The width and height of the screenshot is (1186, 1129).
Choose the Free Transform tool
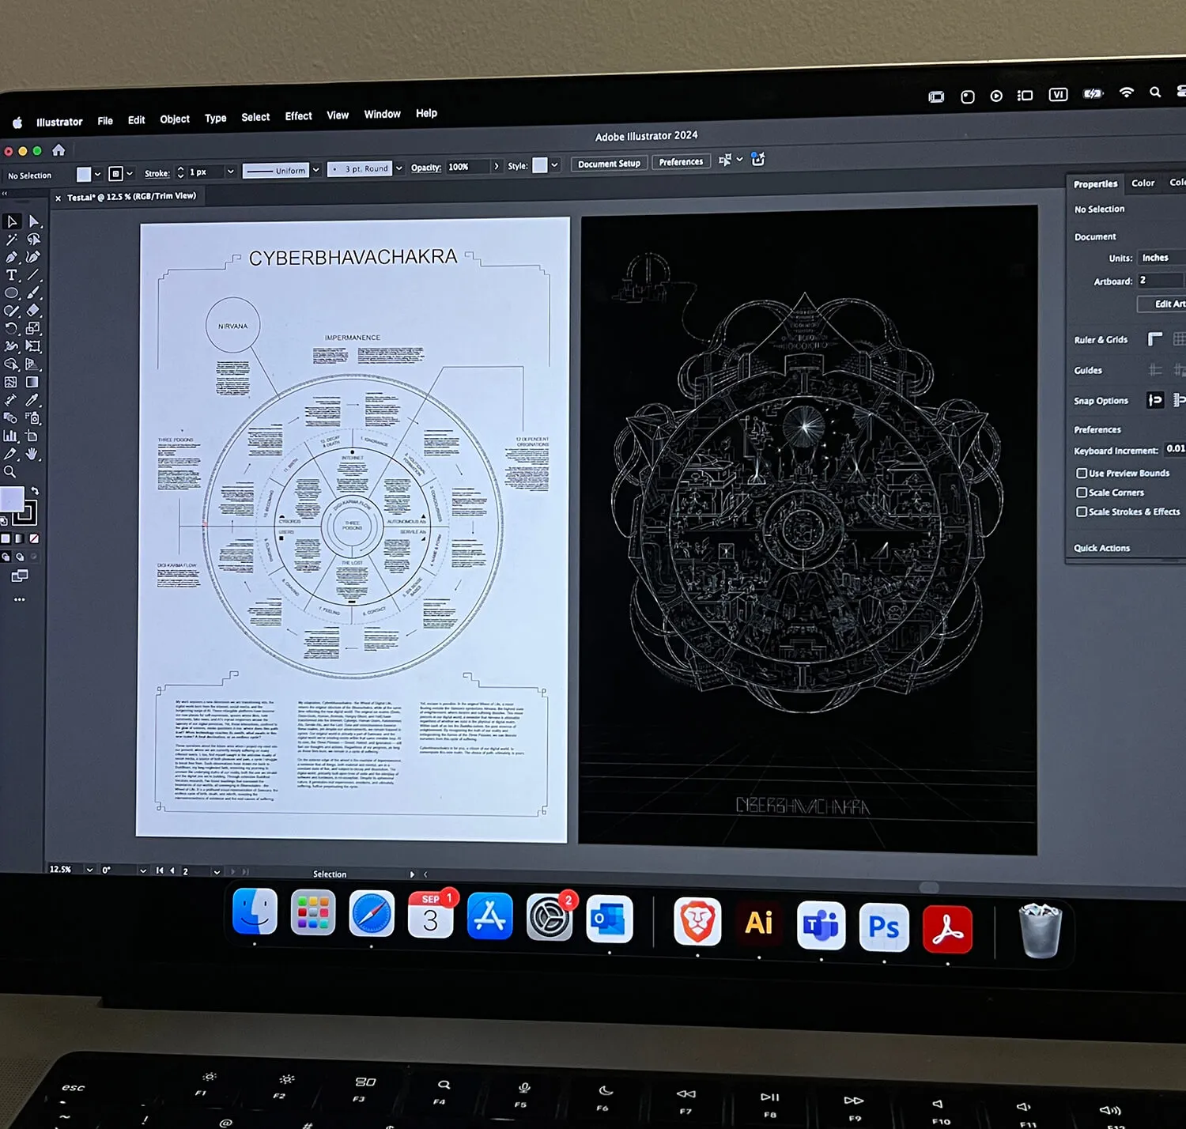point(33,346)
